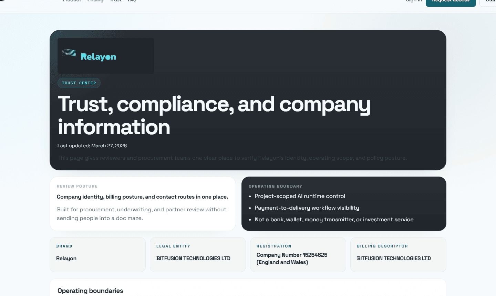496x296 pixels.
Task: Click the Last updated date text
Action: pos(92,146)
